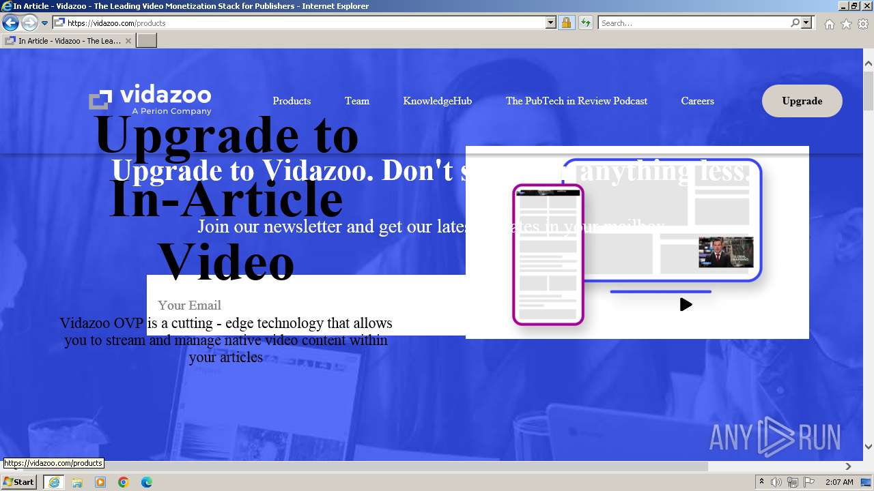The width and height of the screenshot is (874, 491).
Task: Click the Vidazoo OVP description paragraph
Action: (x=226, y=340)
